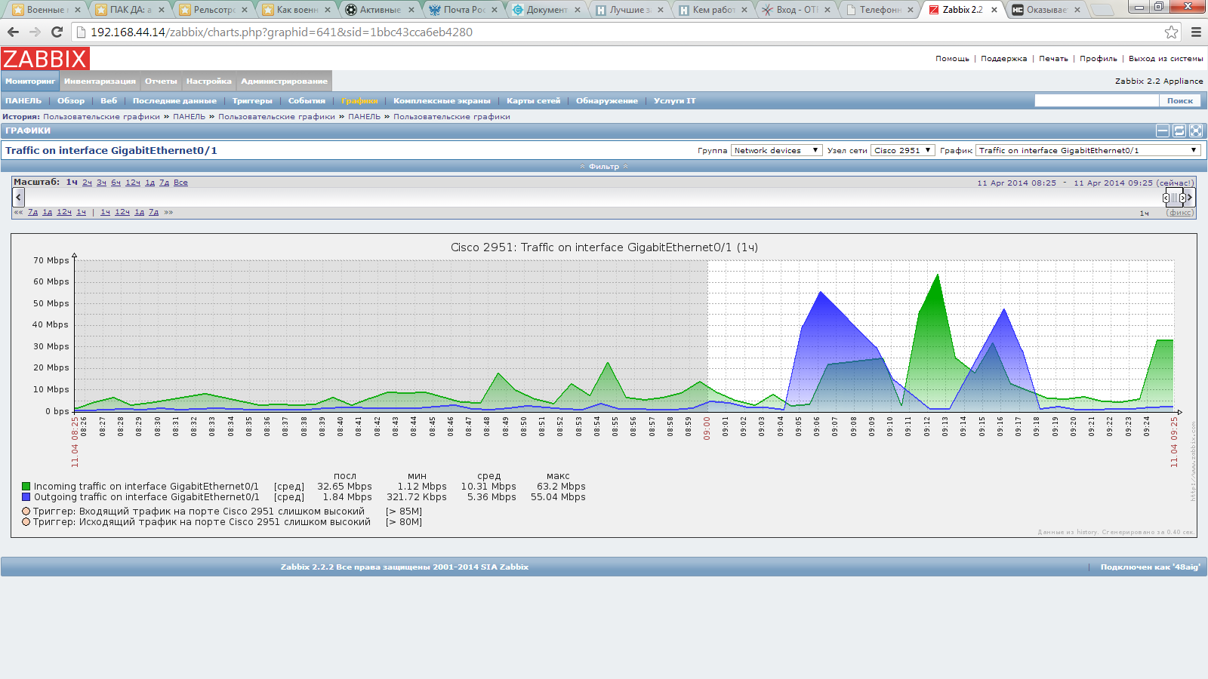
Task: Click the ZABBIX logo
Action: click(45, 59)
